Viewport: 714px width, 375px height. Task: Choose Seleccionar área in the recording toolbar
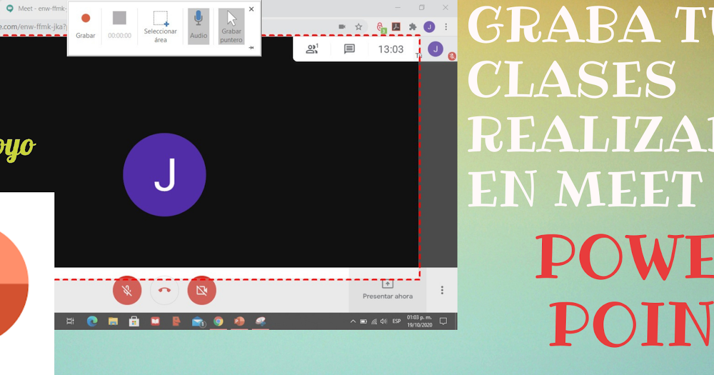coord(161,27)
